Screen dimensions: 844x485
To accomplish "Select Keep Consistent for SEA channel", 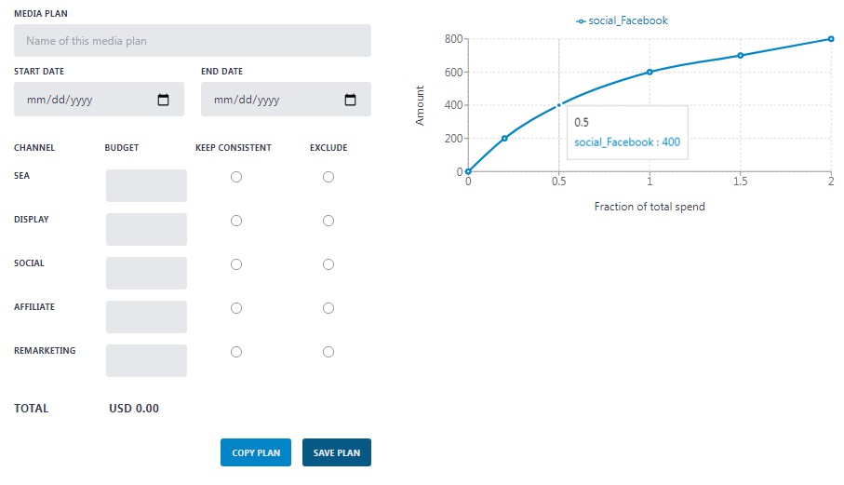I will coord(236,177).
